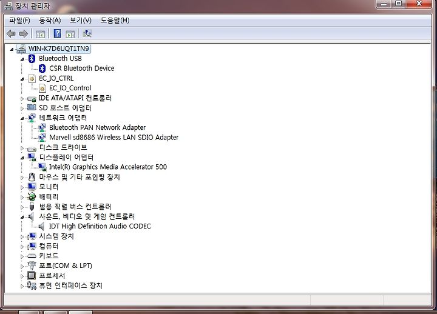The height and width of the screenshot is (314, 437).
Task: Expand 범용 직렬 버스 컨트롤러
Action: [x=22, y=207]
